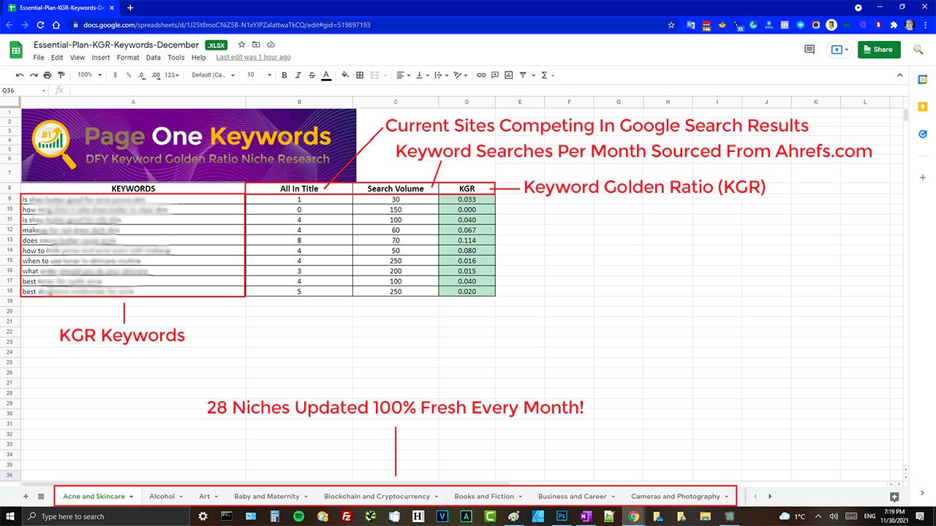The height and width of the screenshot is (526, 936).
Task: Open the Insert menu
Action: (101, 58)
